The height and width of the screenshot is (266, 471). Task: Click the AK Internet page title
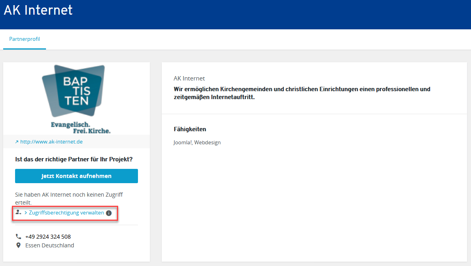38,10
